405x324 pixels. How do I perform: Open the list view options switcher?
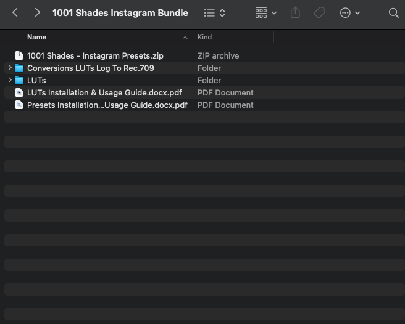(x=214, y=12)
